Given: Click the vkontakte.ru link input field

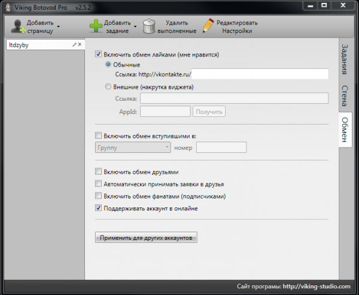Looking at the screenshot, I should [260, 74].
